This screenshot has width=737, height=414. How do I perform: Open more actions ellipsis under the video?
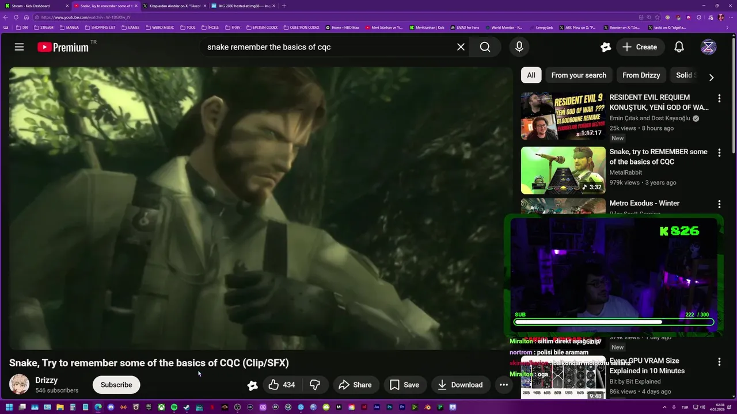click(x=504, y=385)
